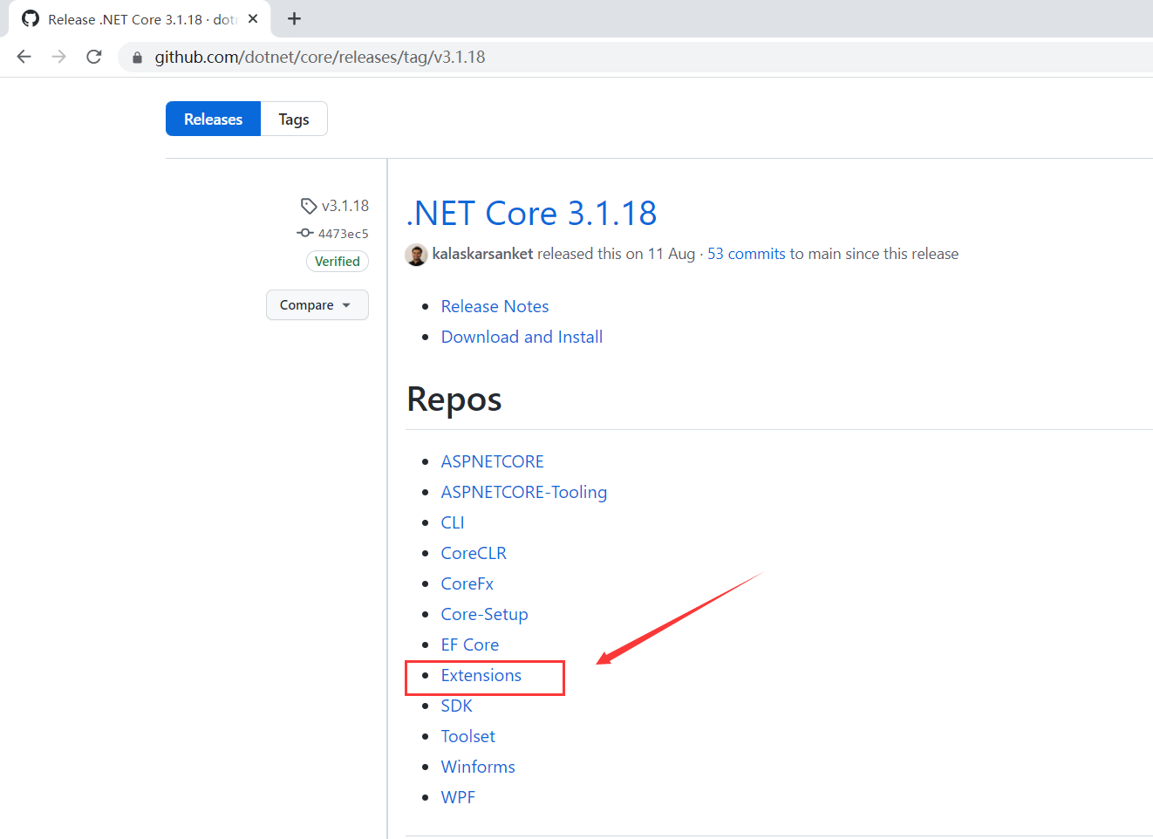Viewport: 1153px width, 839px height.
Task: Open commit 4473ec5
Action: [343, 234]
